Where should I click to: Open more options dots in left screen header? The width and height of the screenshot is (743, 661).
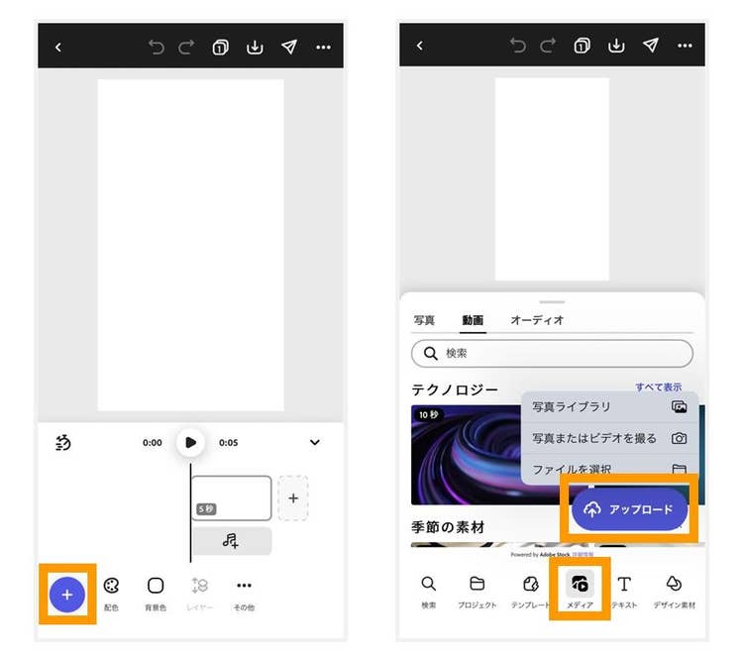[x=323, y=47]
